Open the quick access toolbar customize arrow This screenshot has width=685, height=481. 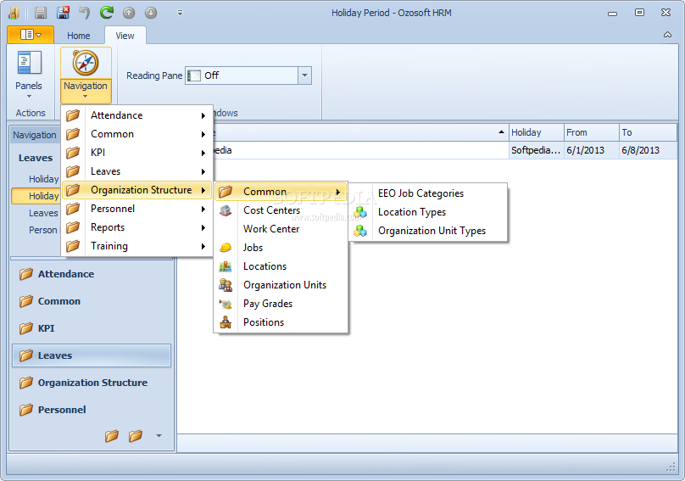180,13
